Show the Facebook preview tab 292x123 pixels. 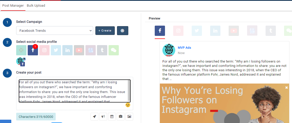(160, 31)
